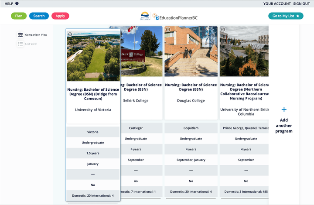The image size is (314, 205).
Task: Go to My List
Action: 286,16
